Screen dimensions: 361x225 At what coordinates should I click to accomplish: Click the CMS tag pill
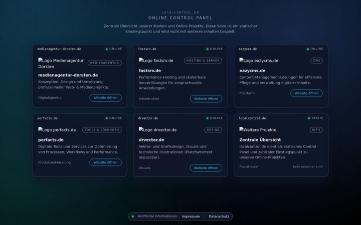(316, 60)
